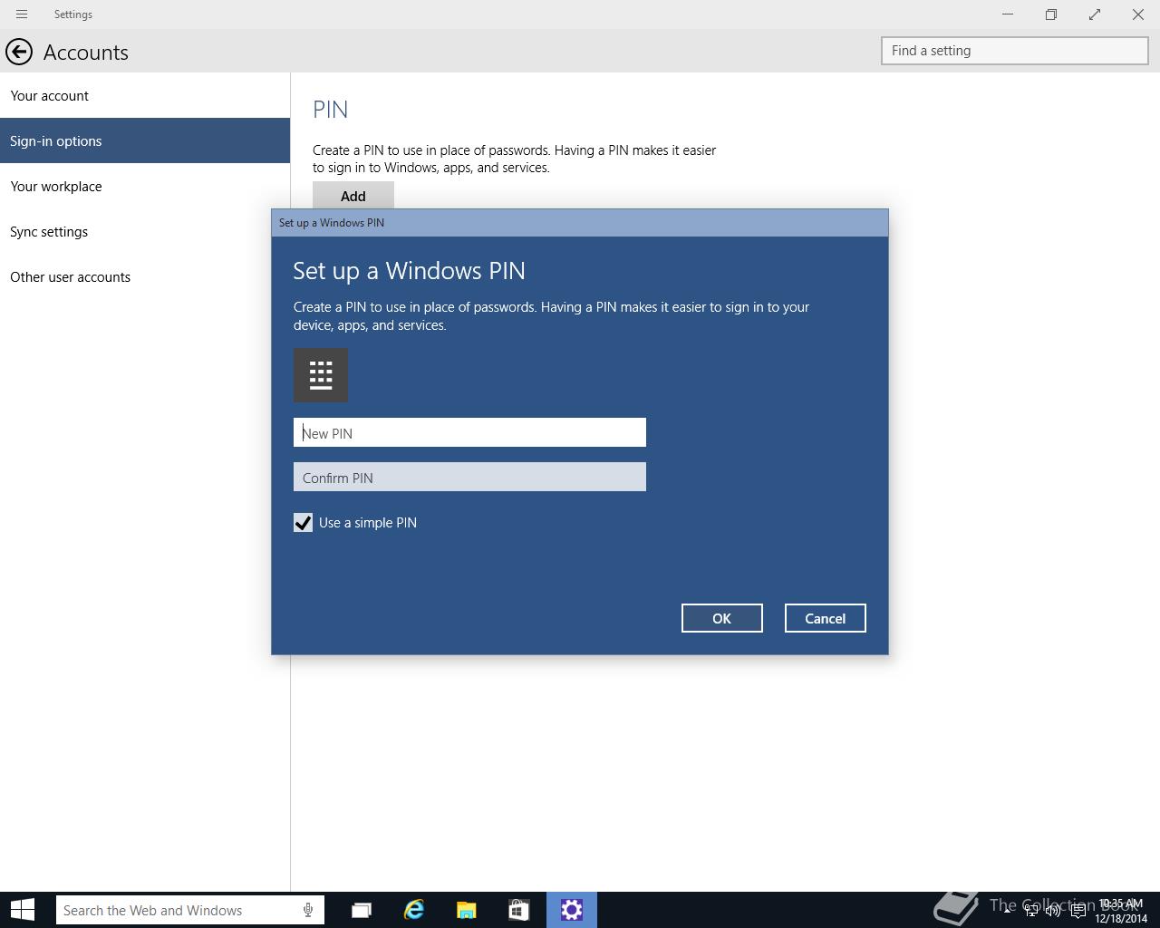Click the back arrow next to Accounts

point(19,52)
